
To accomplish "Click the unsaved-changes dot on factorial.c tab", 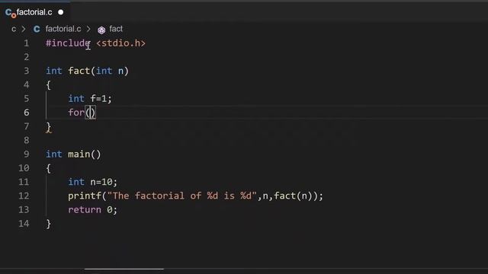I will pos(61,12).
